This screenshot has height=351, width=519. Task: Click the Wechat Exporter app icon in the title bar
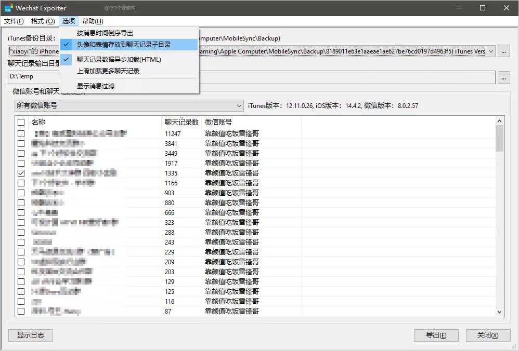[x=9, y=8]
